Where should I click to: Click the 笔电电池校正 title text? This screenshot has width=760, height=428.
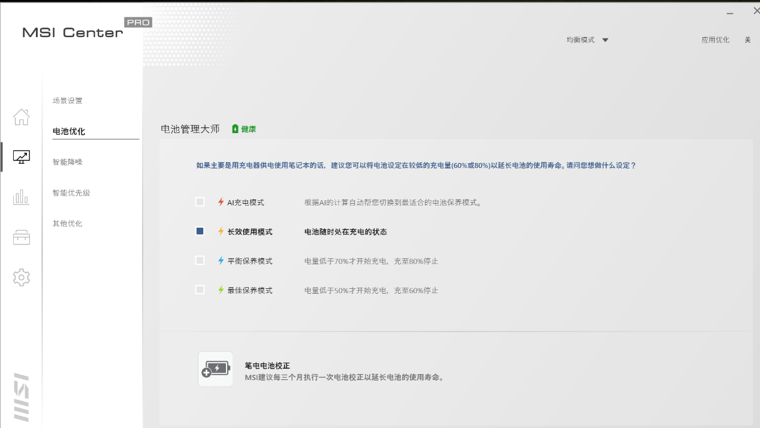(267, 366)
